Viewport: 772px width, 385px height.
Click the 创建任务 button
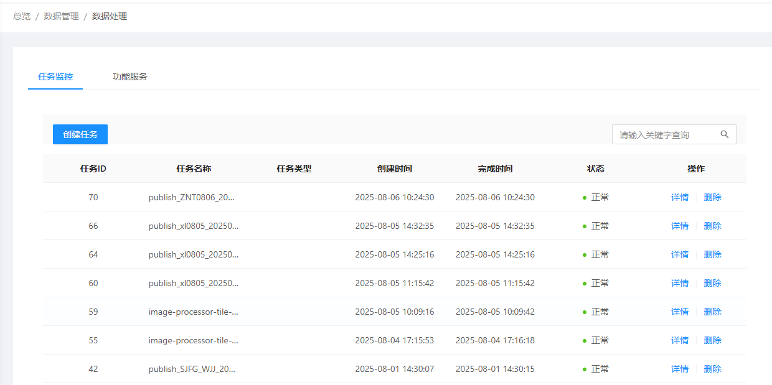point(80,134)
